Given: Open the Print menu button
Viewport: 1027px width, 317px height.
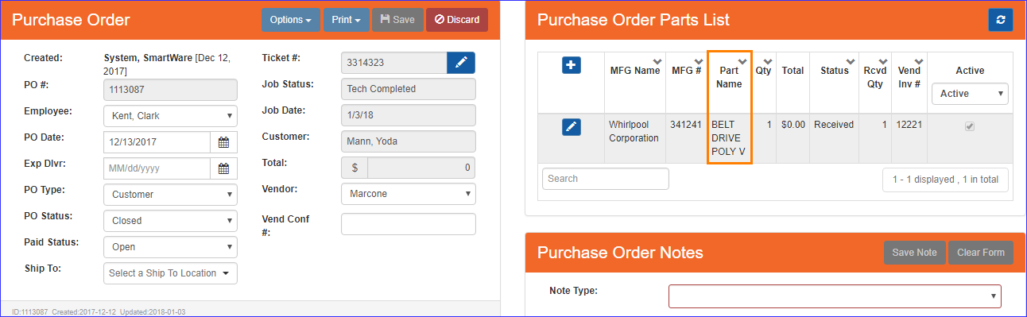Looking at the screenshot, I should click(x=347, y=20).
